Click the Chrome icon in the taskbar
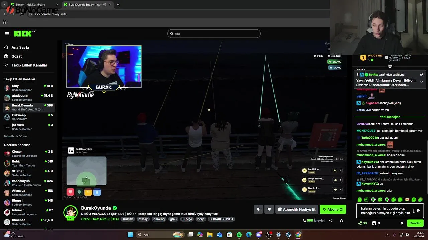The height and width of the screenshot is (240, 428). pyautogui.click(x=298, y=235)
